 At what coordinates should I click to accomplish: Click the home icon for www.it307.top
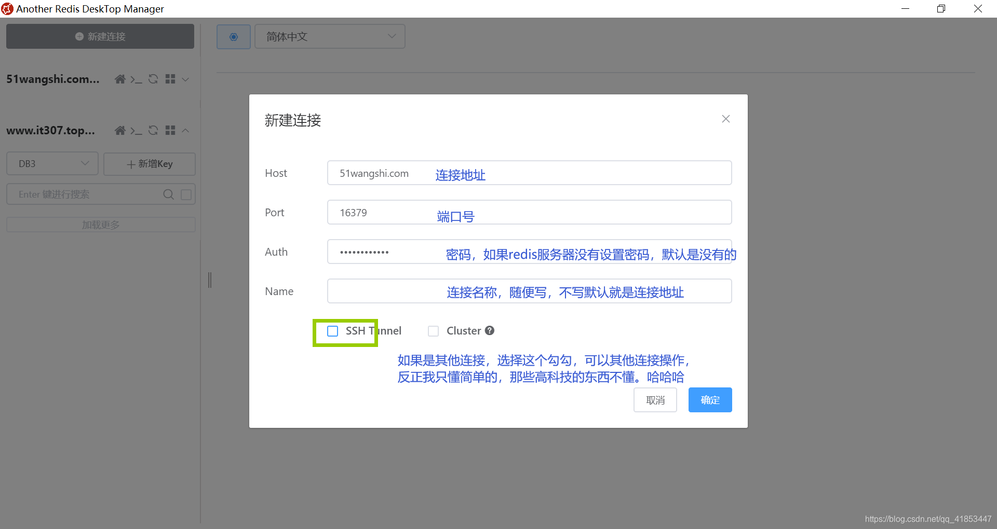click(120, 131)
